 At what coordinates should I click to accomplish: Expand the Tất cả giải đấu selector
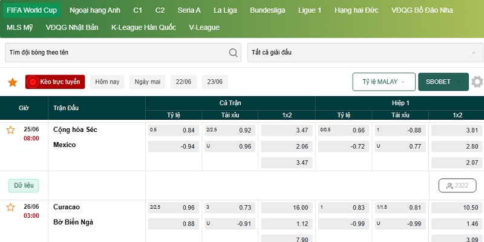pos(365,53)
